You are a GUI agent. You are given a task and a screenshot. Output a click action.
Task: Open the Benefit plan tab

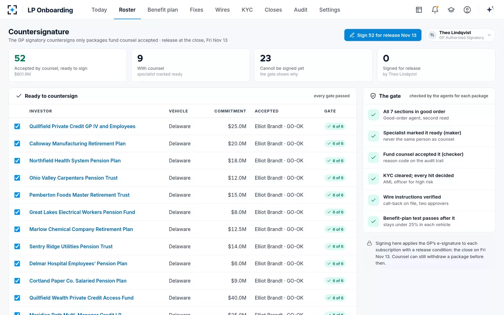point(163,10)
